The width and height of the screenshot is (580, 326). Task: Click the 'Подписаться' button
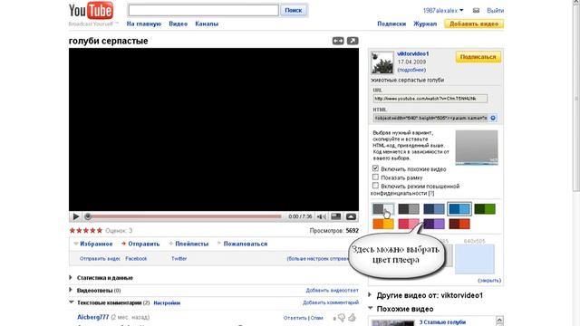point(478,57)
